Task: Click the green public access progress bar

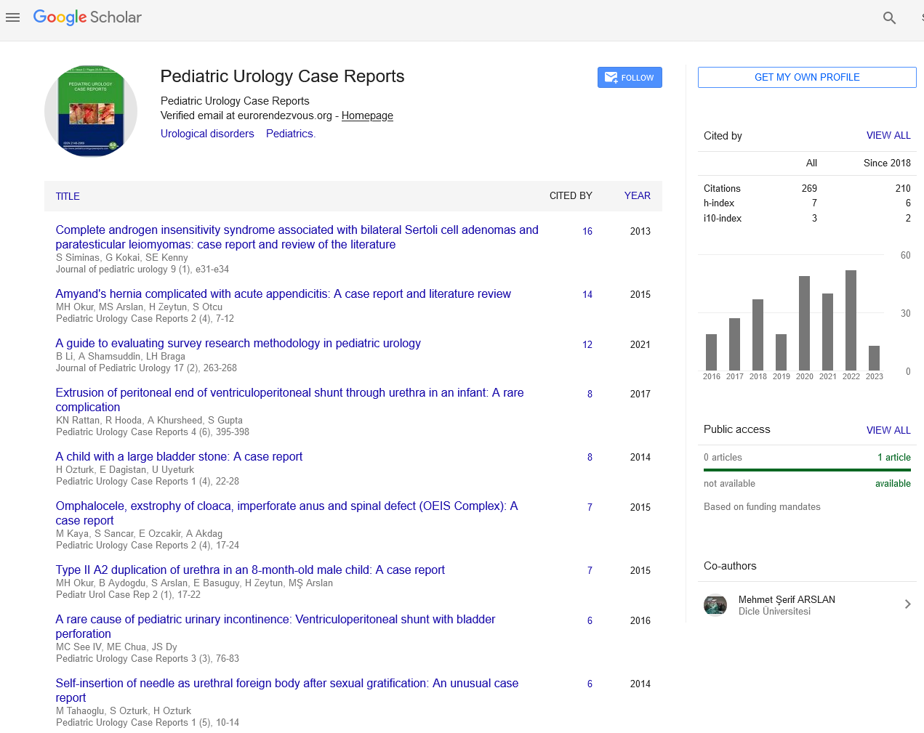Action: (807, 470)
